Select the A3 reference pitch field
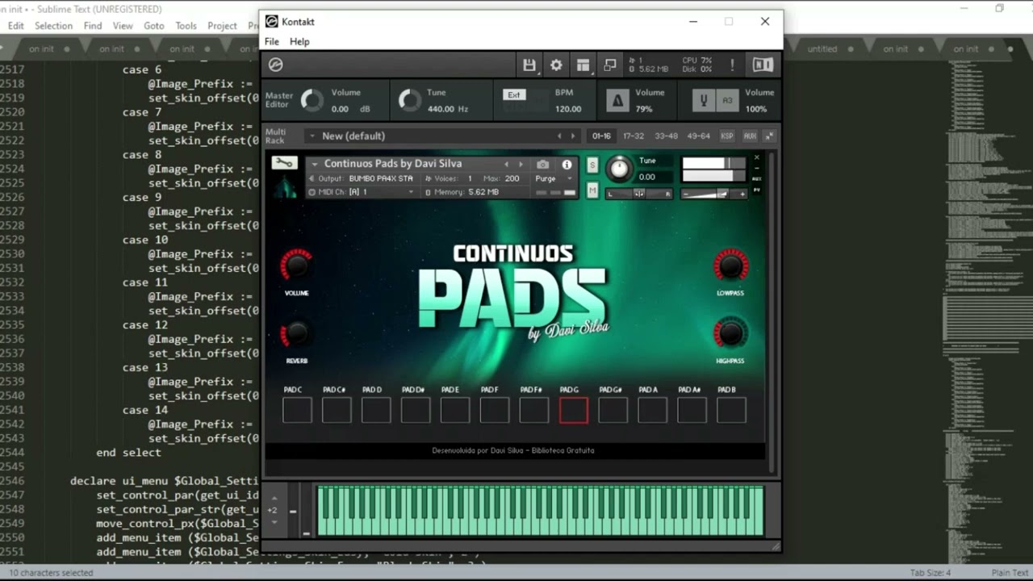Screen dimensions: 1033x581 727,101
